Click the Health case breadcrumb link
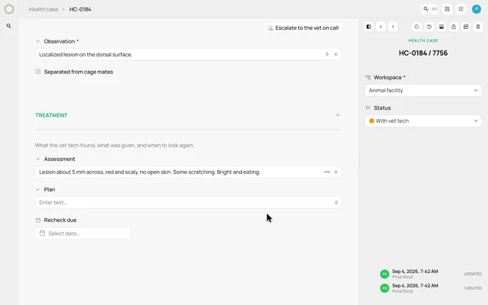Viewport: 488px width, 305px height. click(43, 9)
